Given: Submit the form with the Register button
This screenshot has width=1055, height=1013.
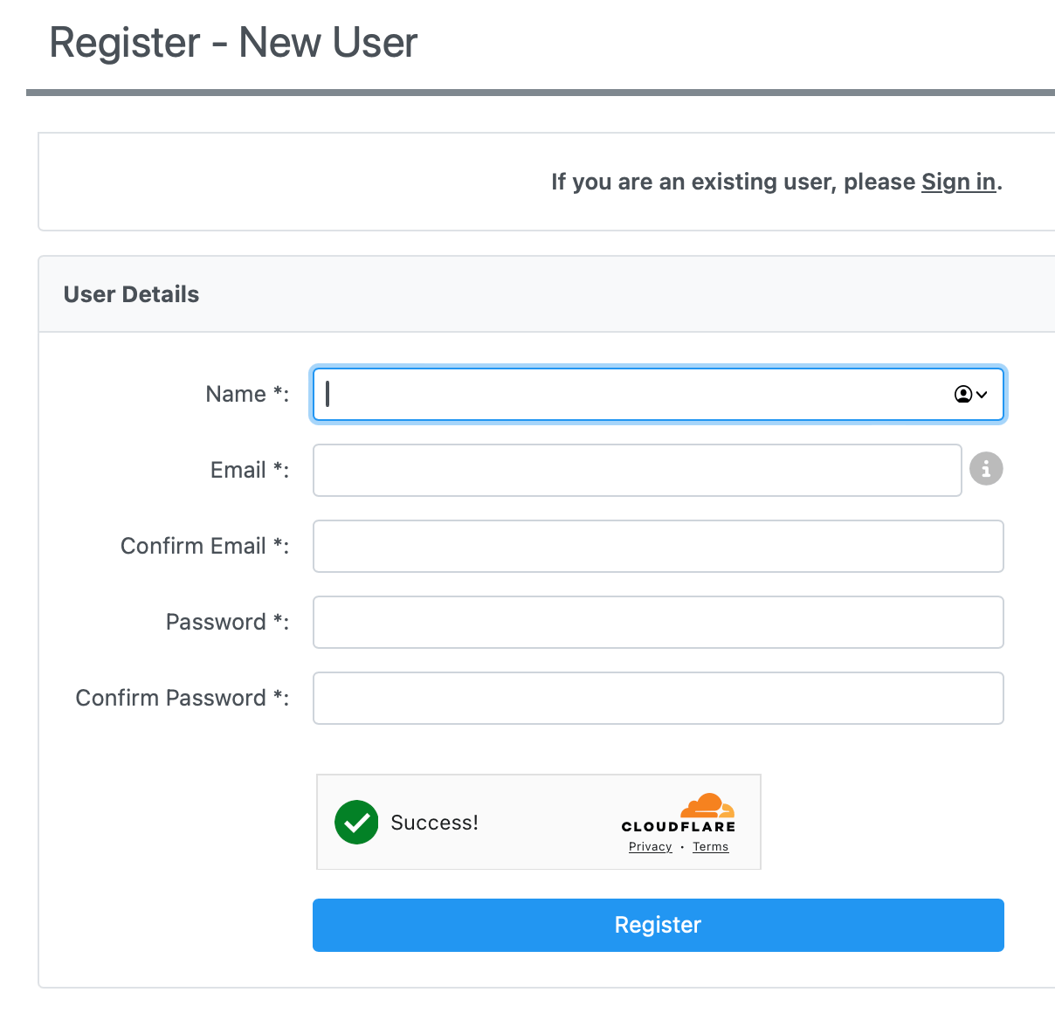Looking at the screenshot, I should point(659,925).
